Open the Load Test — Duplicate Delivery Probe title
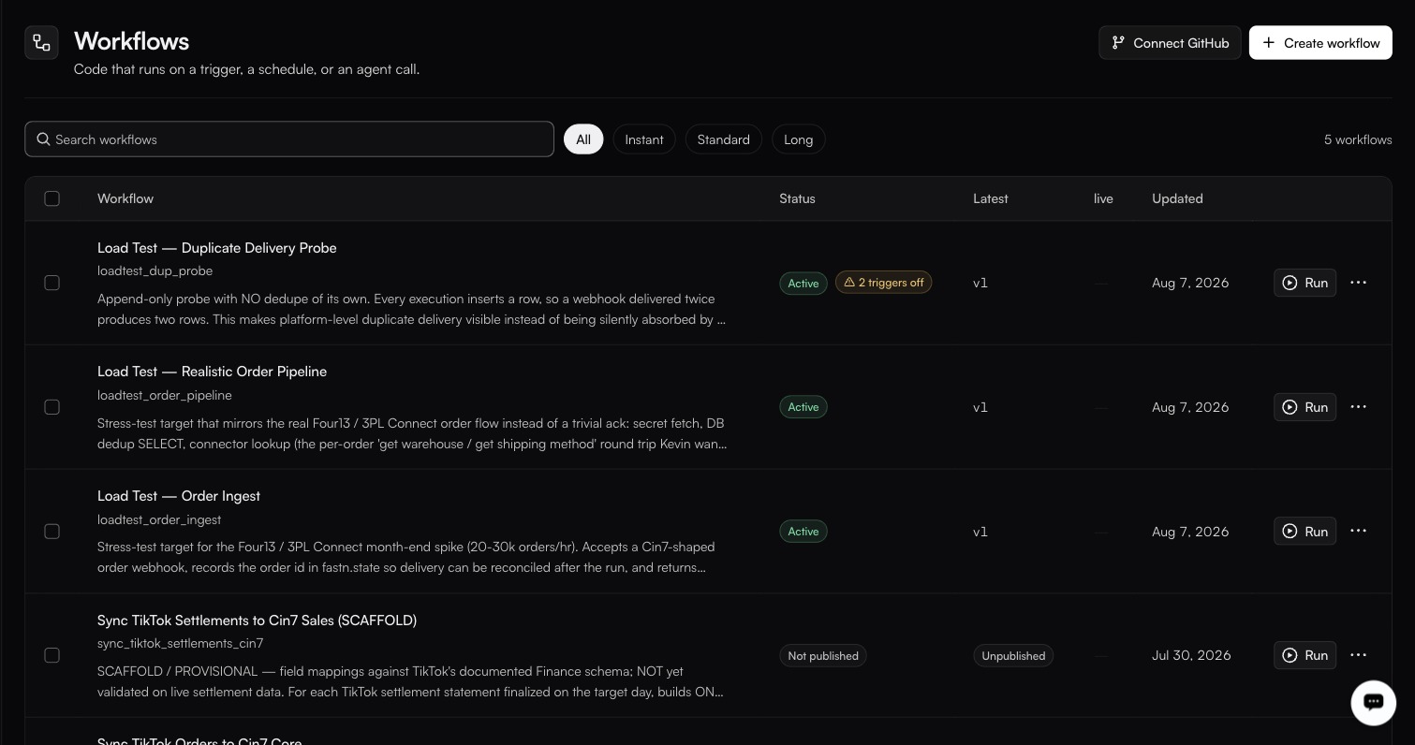Screen dimensions: 1415x745 [217, 248]
